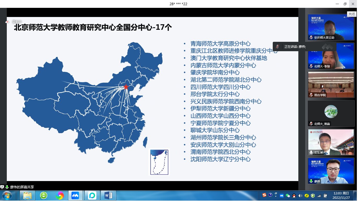Viewport: 360px width, 203px height.
Task: Select the 廖伟 presenter video tile
Action: [331, 171]
